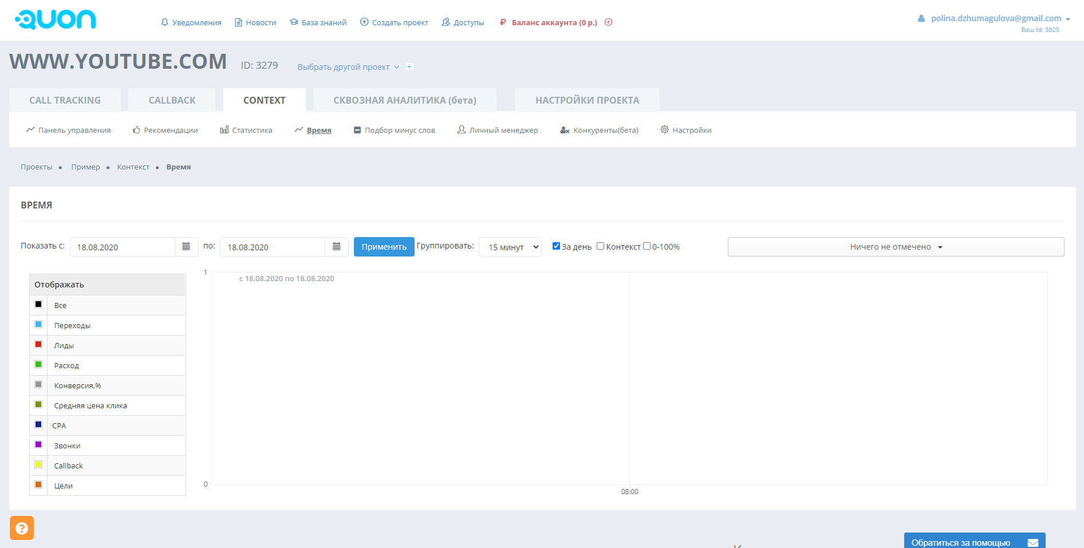This screenshot has width=1084, height=548.
Task: Switch to the CALLBACK tab
Action: (x=172, y=100)
